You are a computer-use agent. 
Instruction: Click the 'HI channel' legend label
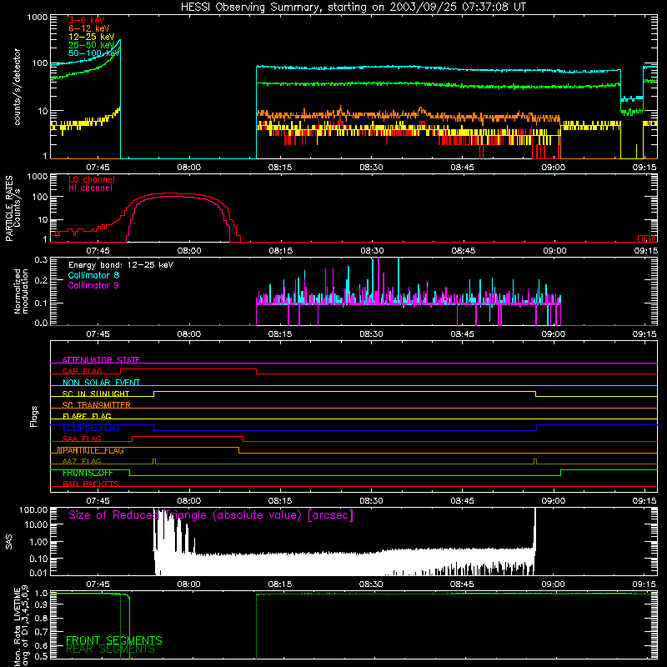tap(90, 188)
